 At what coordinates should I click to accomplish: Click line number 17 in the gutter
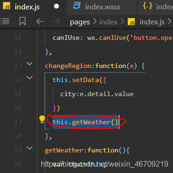tap(18, 122)
